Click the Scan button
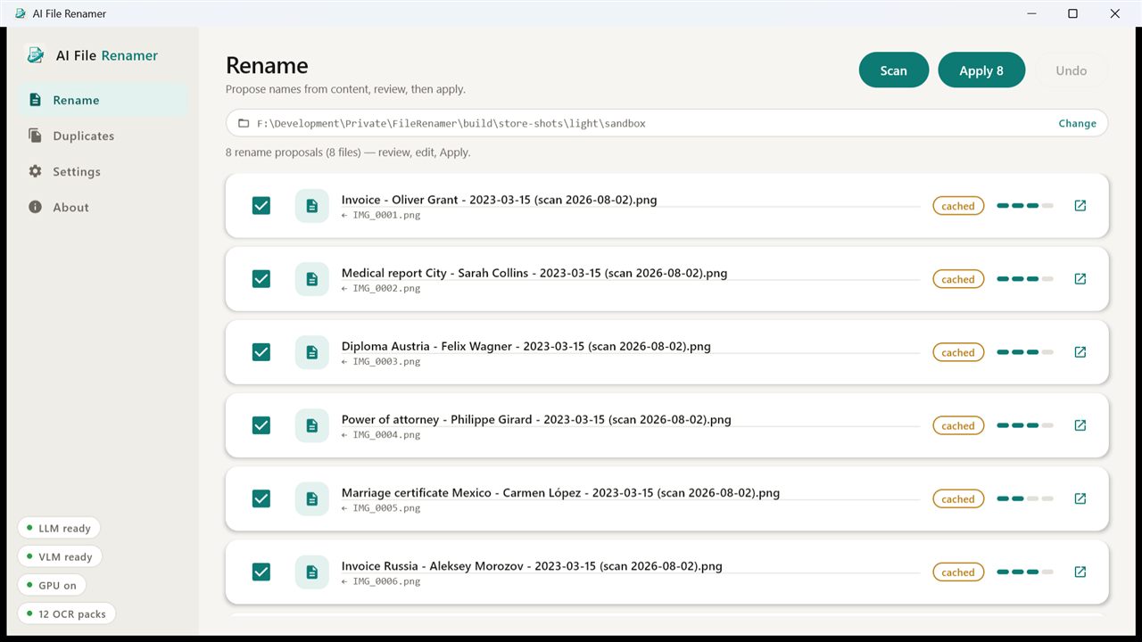Screen dimensions: 1142x642 tap(894, 70)
